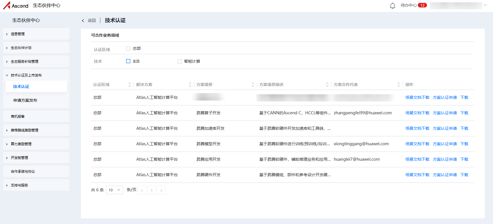This screenshot has width=493, height=224.
Task: Open the page size dropdown showing 10
Action: pyautogui.click(x=115, y=190)
